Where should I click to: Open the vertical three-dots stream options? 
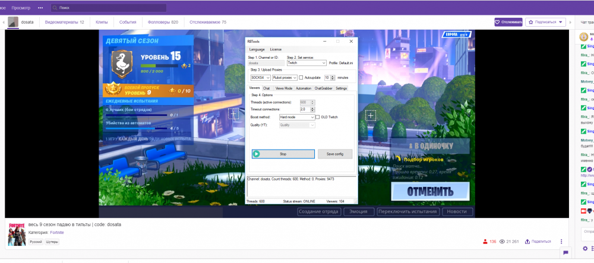pyautogui.click(x=561, y=242)
